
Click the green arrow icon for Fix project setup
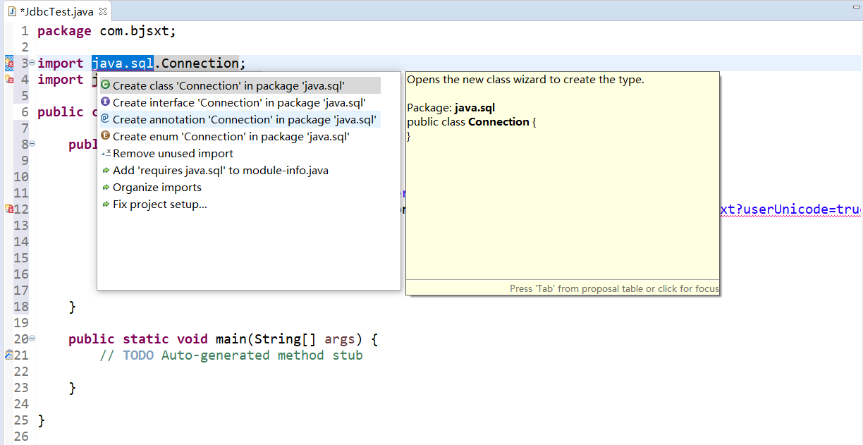pyautogui.click(x=106, y=205)
